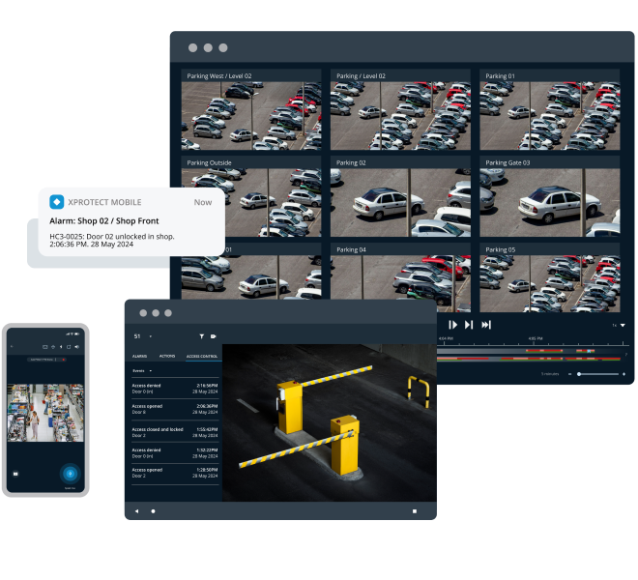Image resolution: width=638 pixels, height=580 pixels.
Task: Click the camera icon beside the filter
Action: tap(213, 336)
